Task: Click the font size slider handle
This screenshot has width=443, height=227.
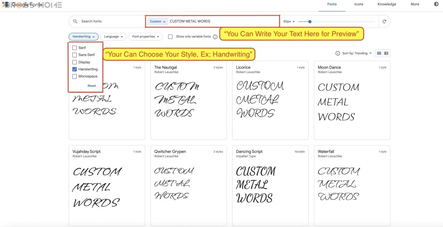Action: pos(310,21)
